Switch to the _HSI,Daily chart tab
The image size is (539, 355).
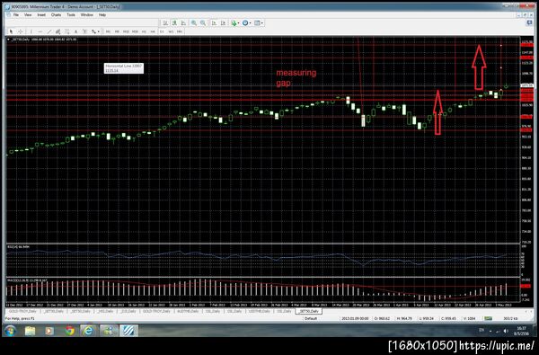[105, 311]
